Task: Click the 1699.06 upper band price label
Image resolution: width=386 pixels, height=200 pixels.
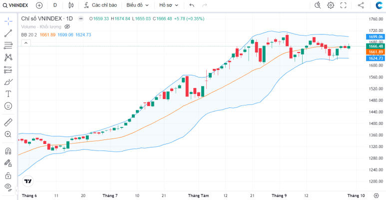Action: click(x=375, y=36)
